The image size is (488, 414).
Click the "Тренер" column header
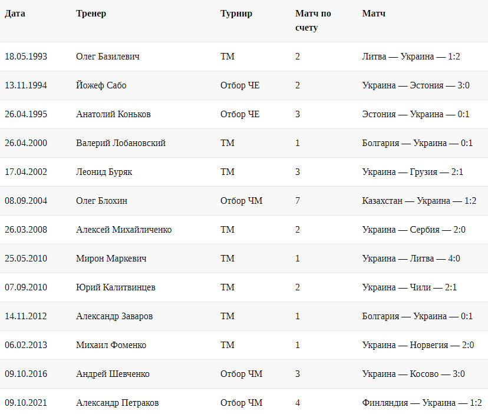91,14
